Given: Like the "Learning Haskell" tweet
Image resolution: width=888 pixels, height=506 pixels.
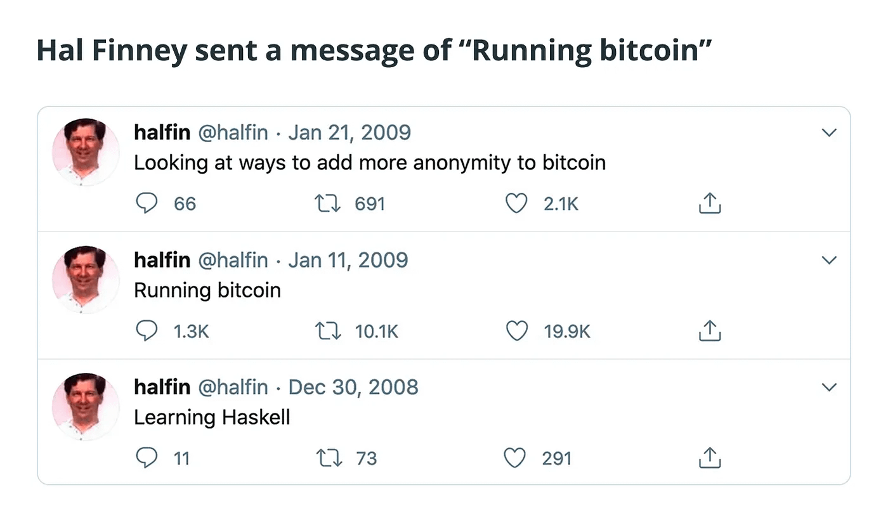Looking at the screenshot, I should click(x=515, y=458).
